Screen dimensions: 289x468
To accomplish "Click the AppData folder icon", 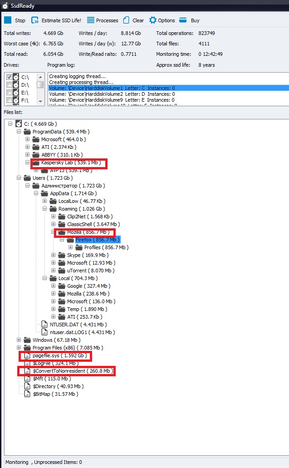I will 44,193.
